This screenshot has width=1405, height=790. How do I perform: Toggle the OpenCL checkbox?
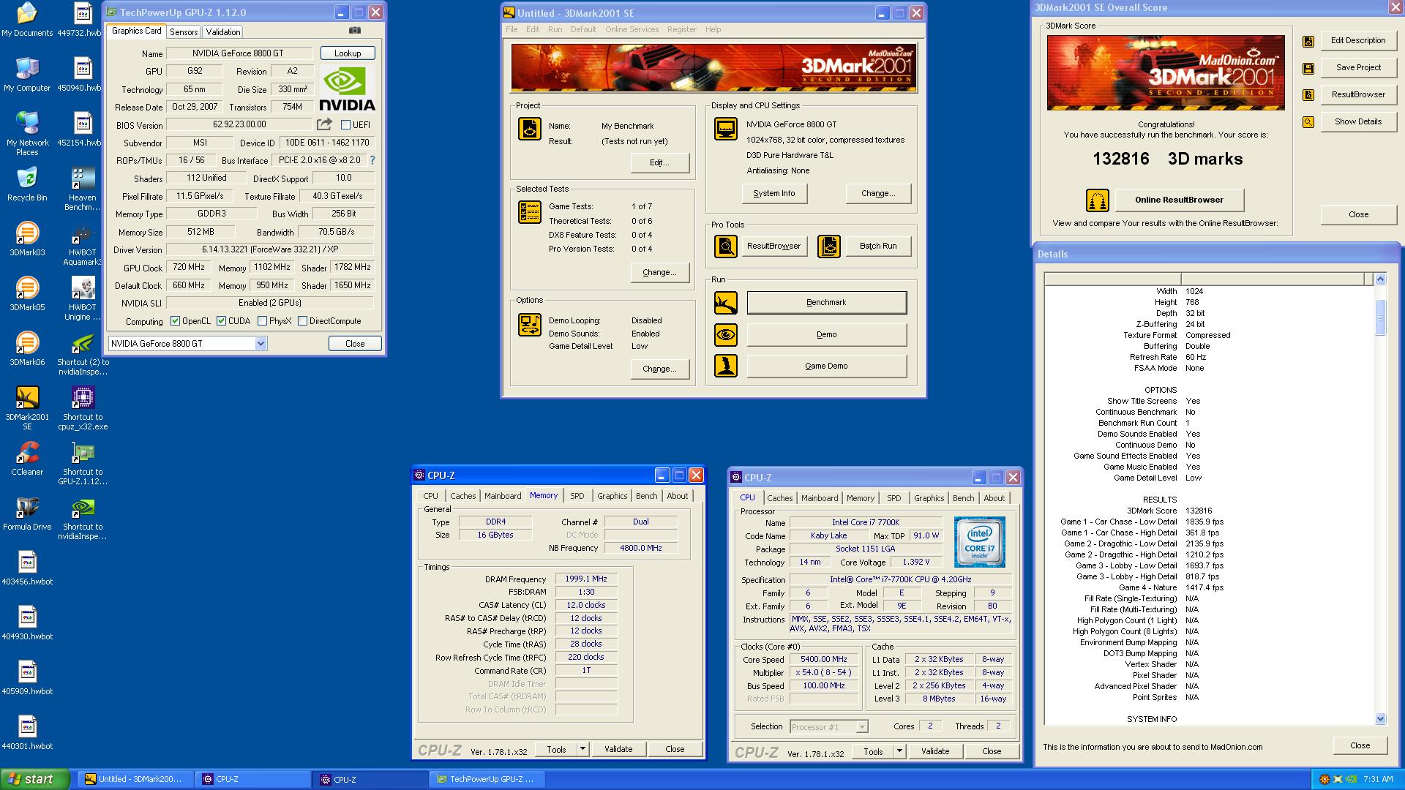(x=175, y=321)
